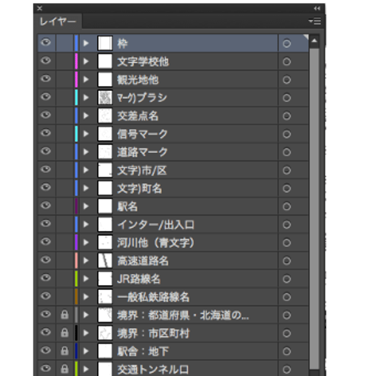Target the 境界：都道府県 layer circle
The width and height of the screenshot is (376, 376).
pos(287,315)
